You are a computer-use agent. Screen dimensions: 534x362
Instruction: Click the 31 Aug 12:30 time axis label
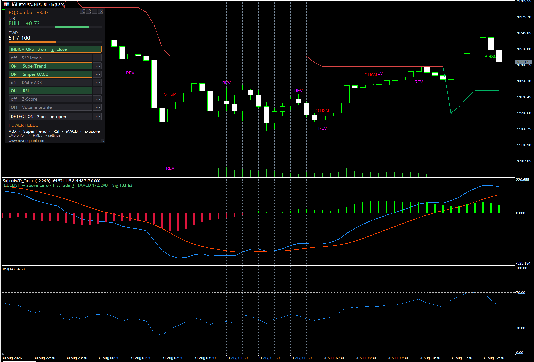coord(493,358)
